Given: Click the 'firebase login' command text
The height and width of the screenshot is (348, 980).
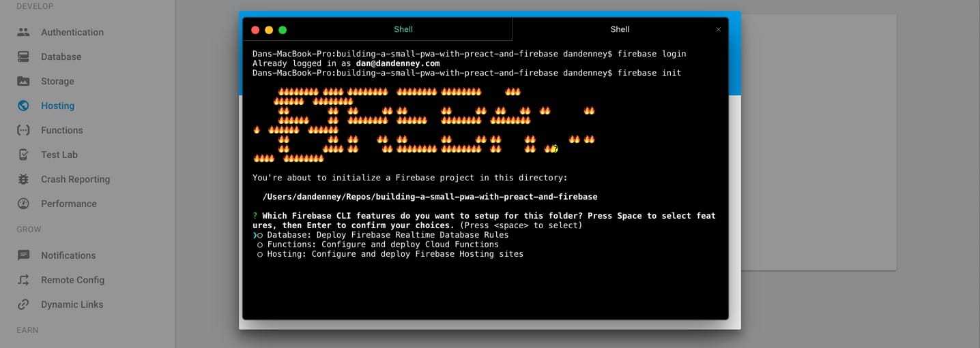Looking at the screenshot, I should pos(652,54).
